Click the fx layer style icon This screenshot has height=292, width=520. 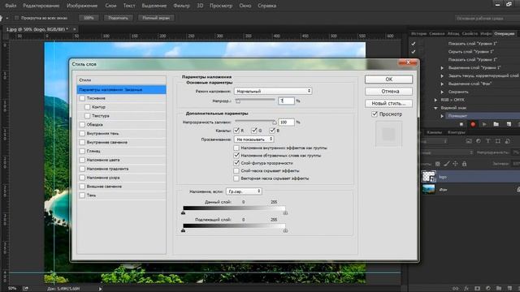[466, 289]
